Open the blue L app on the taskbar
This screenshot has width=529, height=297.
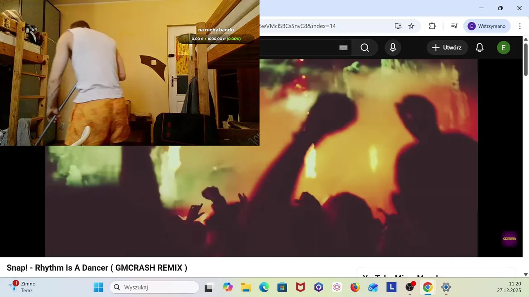(x=391, y=287)
